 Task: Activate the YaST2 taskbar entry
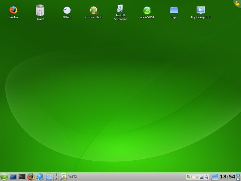click(69, 177)
